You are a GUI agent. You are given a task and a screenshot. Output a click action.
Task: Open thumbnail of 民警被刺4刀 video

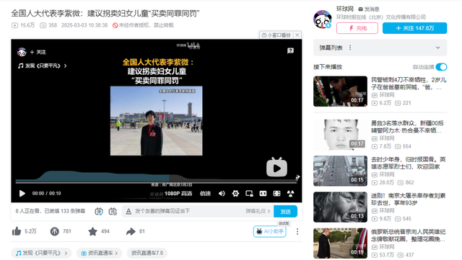tap(340, 91)
